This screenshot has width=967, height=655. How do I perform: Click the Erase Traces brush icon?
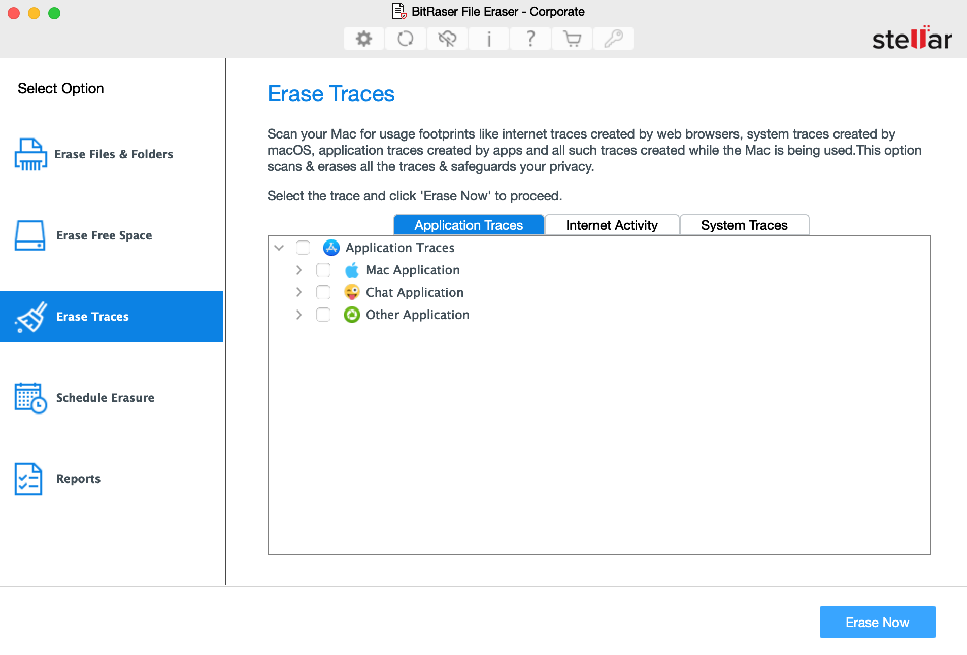click(31, 317)
